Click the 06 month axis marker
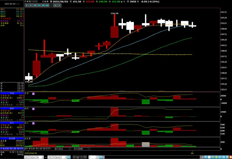The height and width of the screenshot is (159, 232). [192, 153]
